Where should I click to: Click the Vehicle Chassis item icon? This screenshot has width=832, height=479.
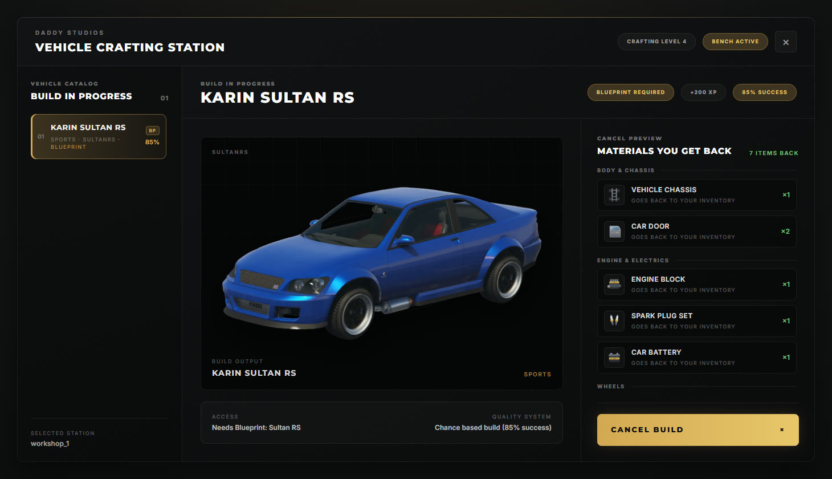click(614, 195)
